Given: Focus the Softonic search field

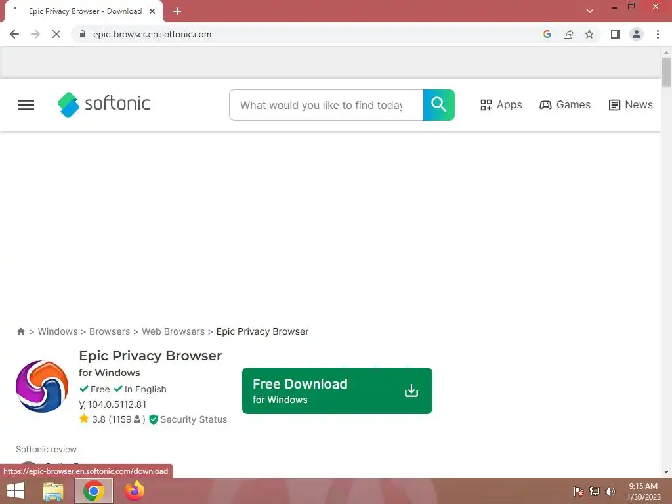Looking at the screenshot, I should click(326, 104).
